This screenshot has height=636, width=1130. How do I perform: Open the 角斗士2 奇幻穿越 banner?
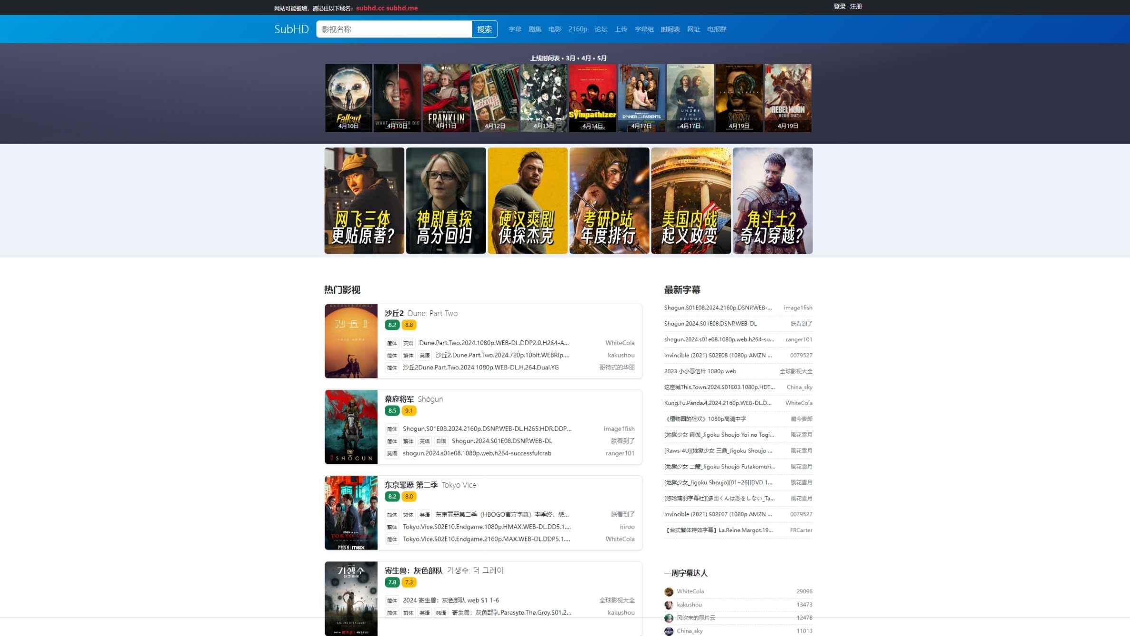(x=773, y=201)
